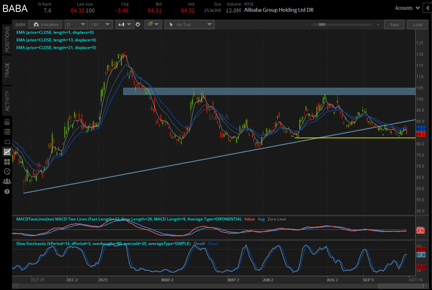Click the history clock icon in sidebar
This screenshot has height=290, width=432.
[7, 172]
